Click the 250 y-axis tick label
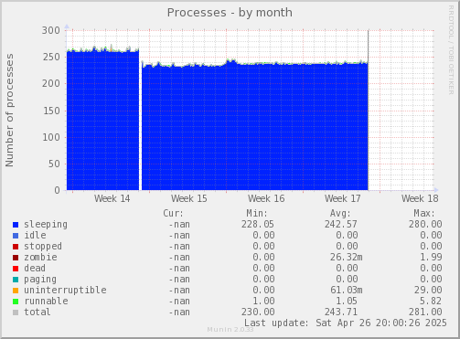 51,57
